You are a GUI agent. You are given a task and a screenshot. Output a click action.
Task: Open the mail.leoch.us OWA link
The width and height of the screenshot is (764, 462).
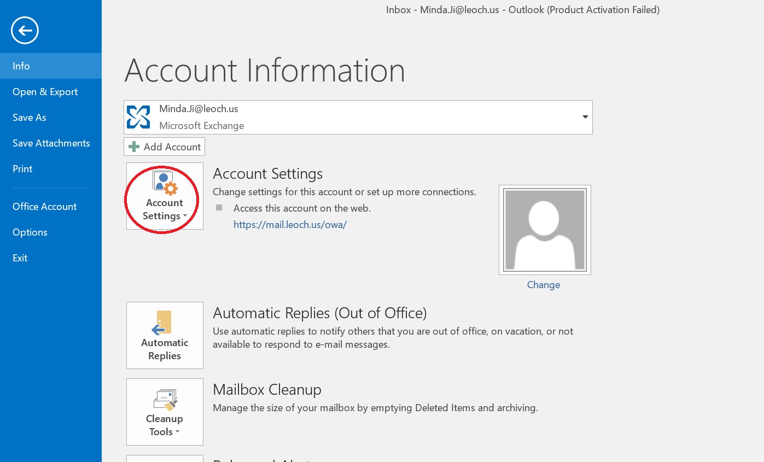pyautogui.click(x=290, y=224)
